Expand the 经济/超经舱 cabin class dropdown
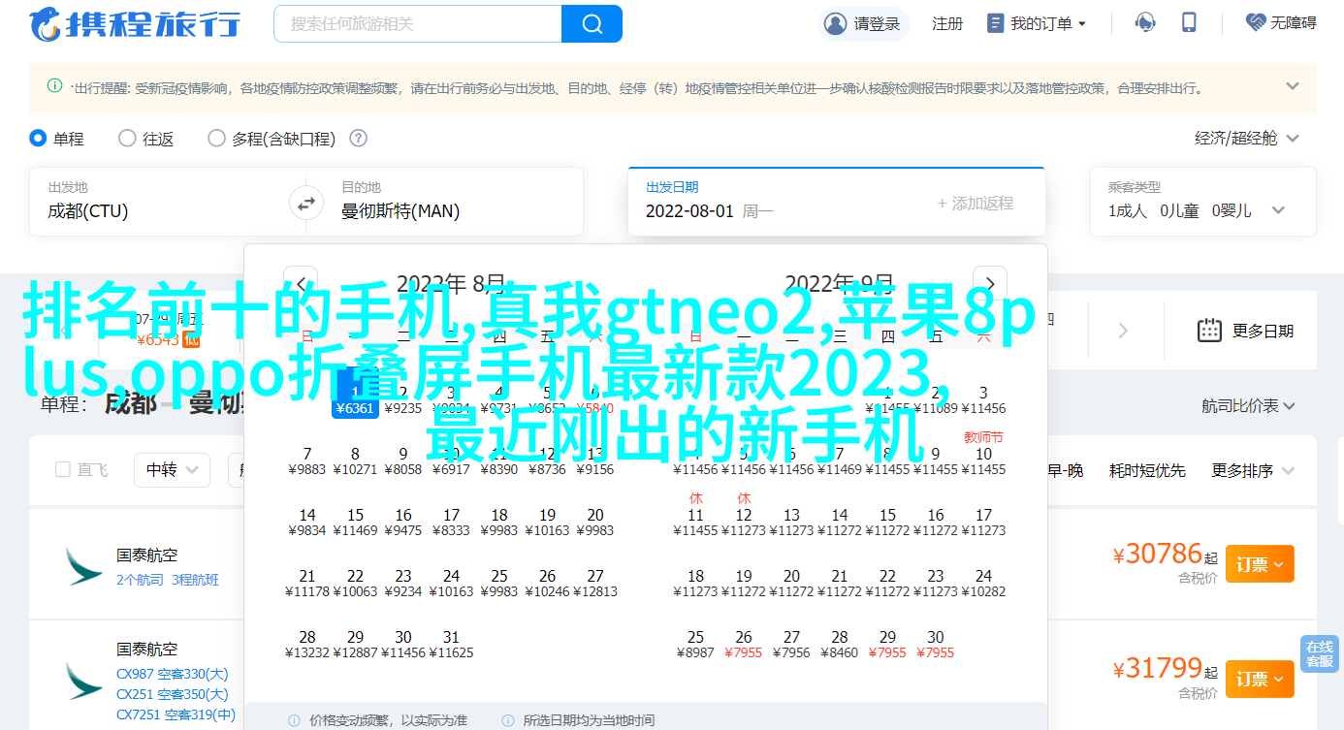1344x730 pixels. click(x=1247, y=139)
